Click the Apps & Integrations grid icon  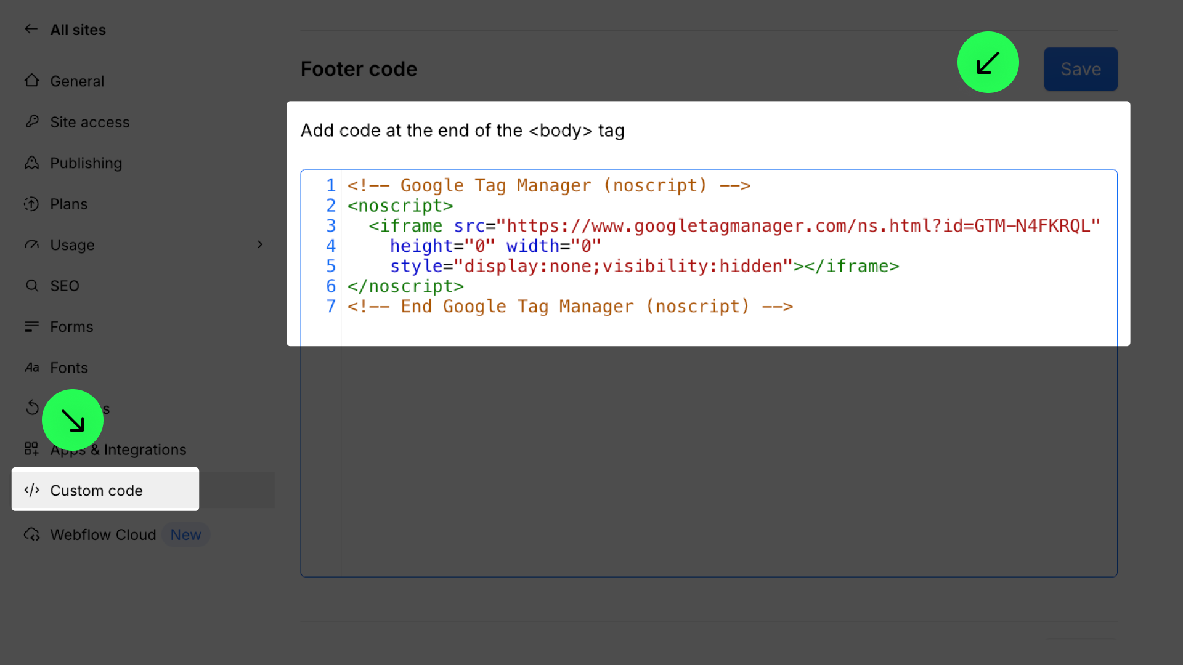[31, 449]
